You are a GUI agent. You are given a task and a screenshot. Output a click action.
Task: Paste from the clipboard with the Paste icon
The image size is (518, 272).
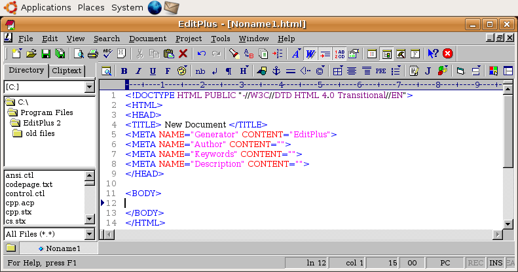click(x=169, y=54)
